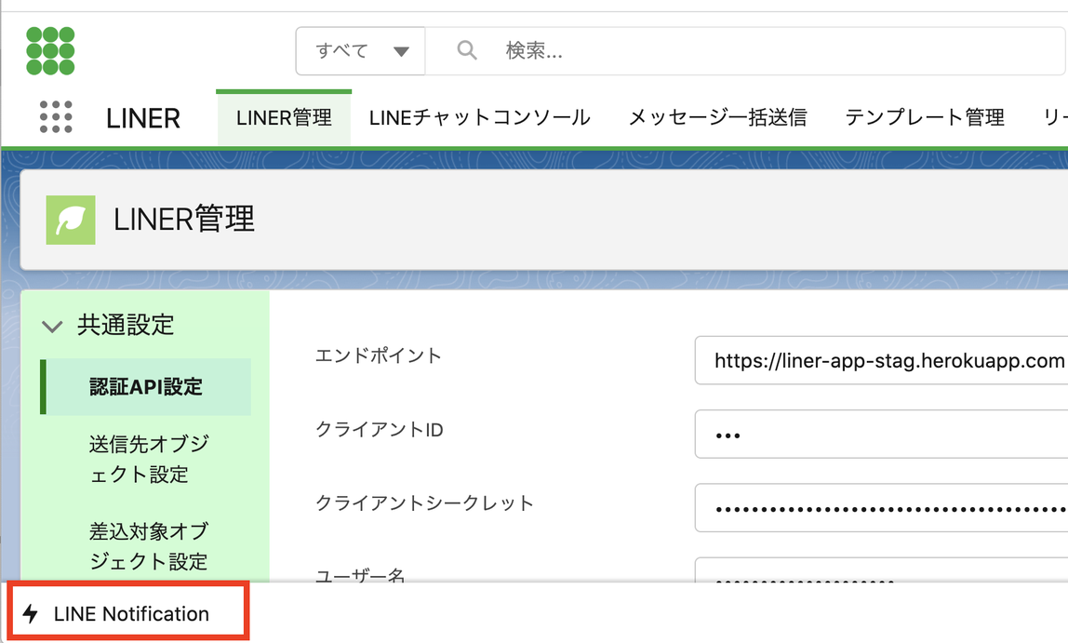Viewport: 1068px width, 643px height.
Task: Click the magnifier search icon
Action: (x=467, y=50)
